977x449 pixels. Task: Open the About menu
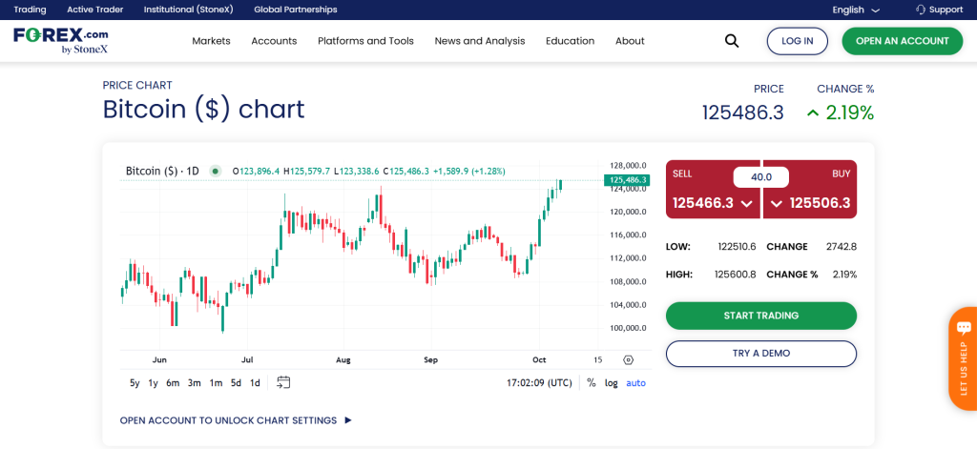(630, 41)
